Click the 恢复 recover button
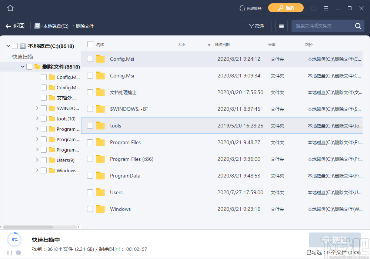This screenshot has width=370, height=259. (x=335, y=240)
